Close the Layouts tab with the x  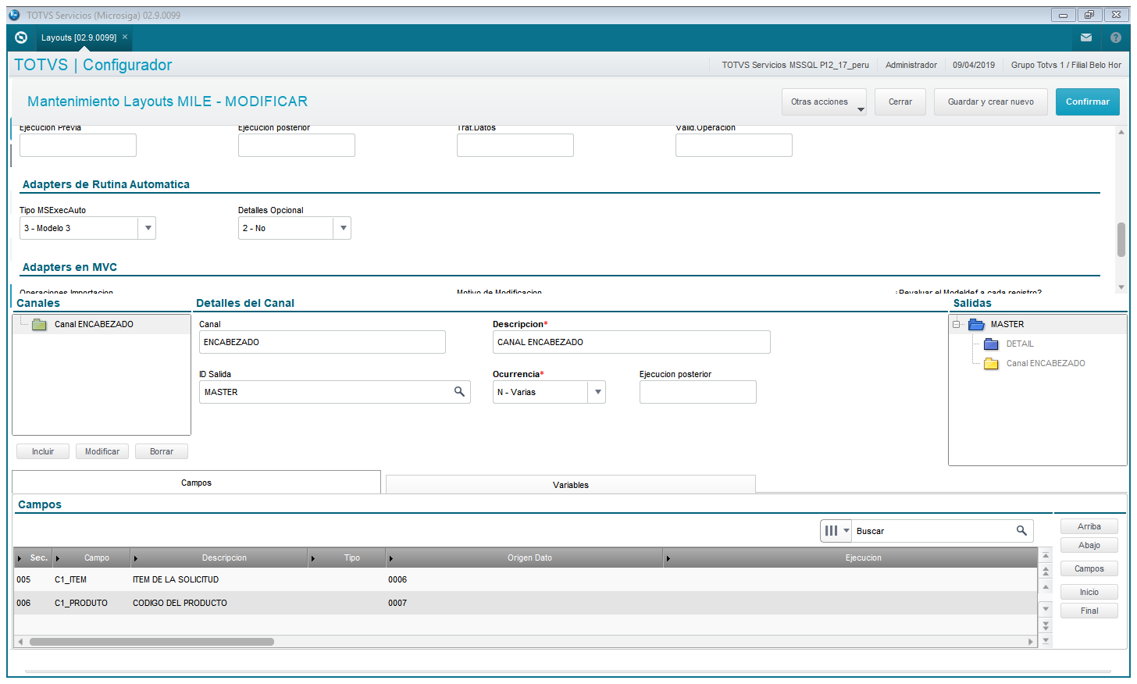tap(125, 37)
